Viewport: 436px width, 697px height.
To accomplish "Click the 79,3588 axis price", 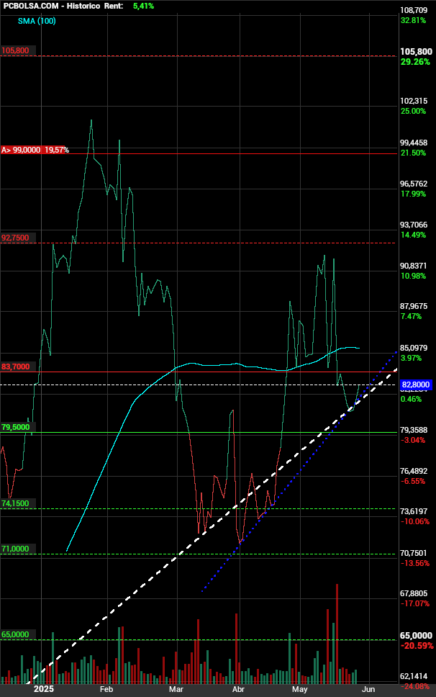I will coord(414,431).
